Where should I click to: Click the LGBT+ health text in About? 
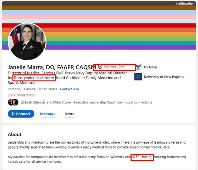pos(142,157)
